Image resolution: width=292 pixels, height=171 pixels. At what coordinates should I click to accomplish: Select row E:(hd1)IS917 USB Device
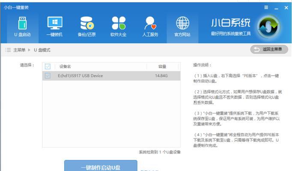click(111, 76)
